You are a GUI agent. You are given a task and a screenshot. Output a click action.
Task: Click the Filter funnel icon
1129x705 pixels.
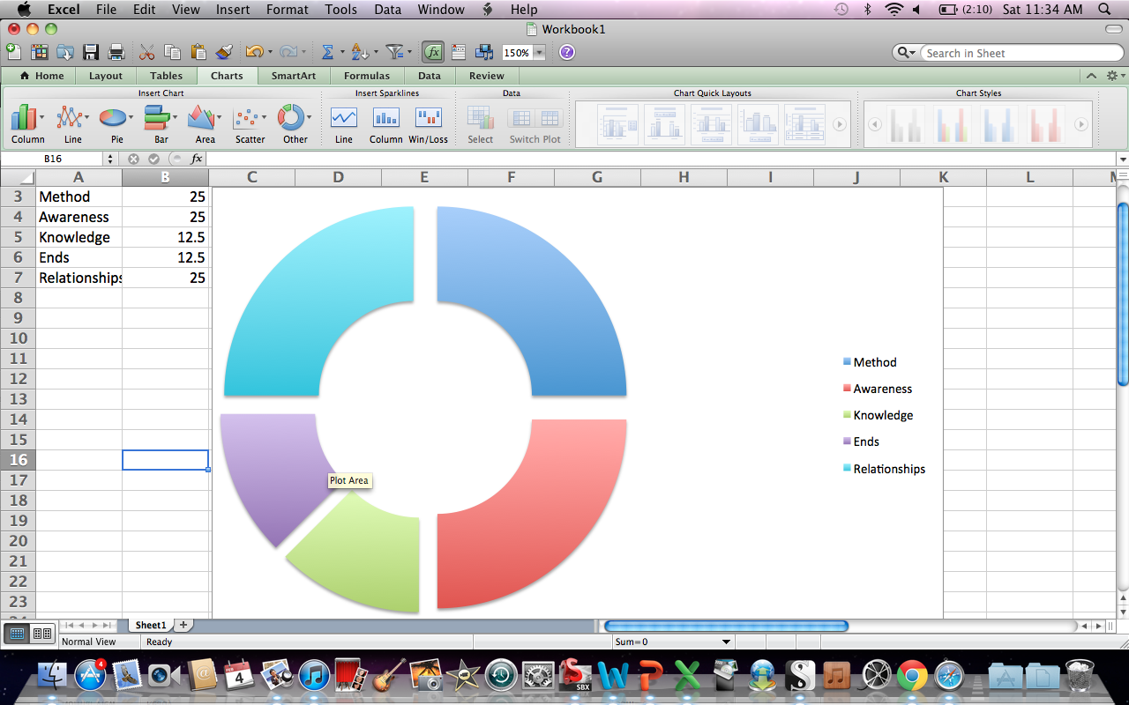coord(394,52)
